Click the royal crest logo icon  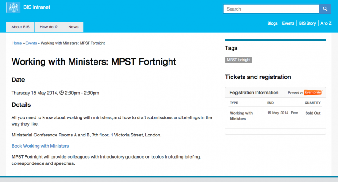(13, 7)
